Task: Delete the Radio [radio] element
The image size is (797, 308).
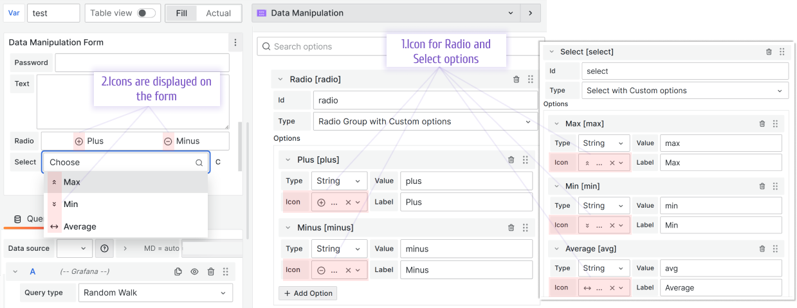Action: point(516,80)
